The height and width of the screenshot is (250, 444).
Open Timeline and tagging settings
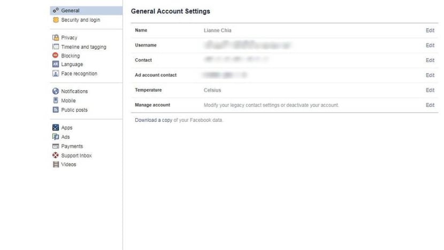tap(83, 47)
